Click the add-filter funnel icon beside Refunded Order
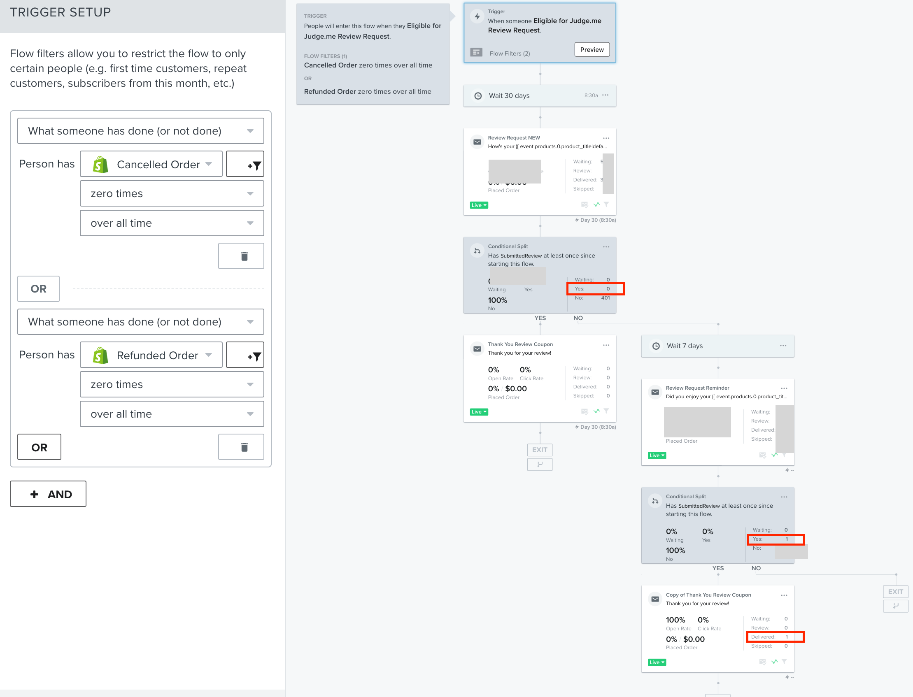913x697 pixels. click(x=245, y=355)
